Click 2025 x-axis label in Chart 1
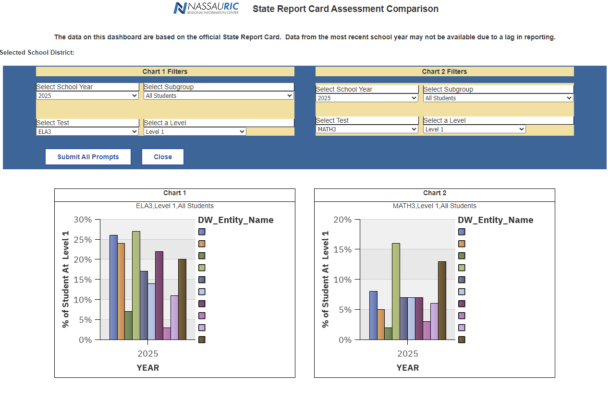This screenshot has width=610, height=398. tap(148, 354)
